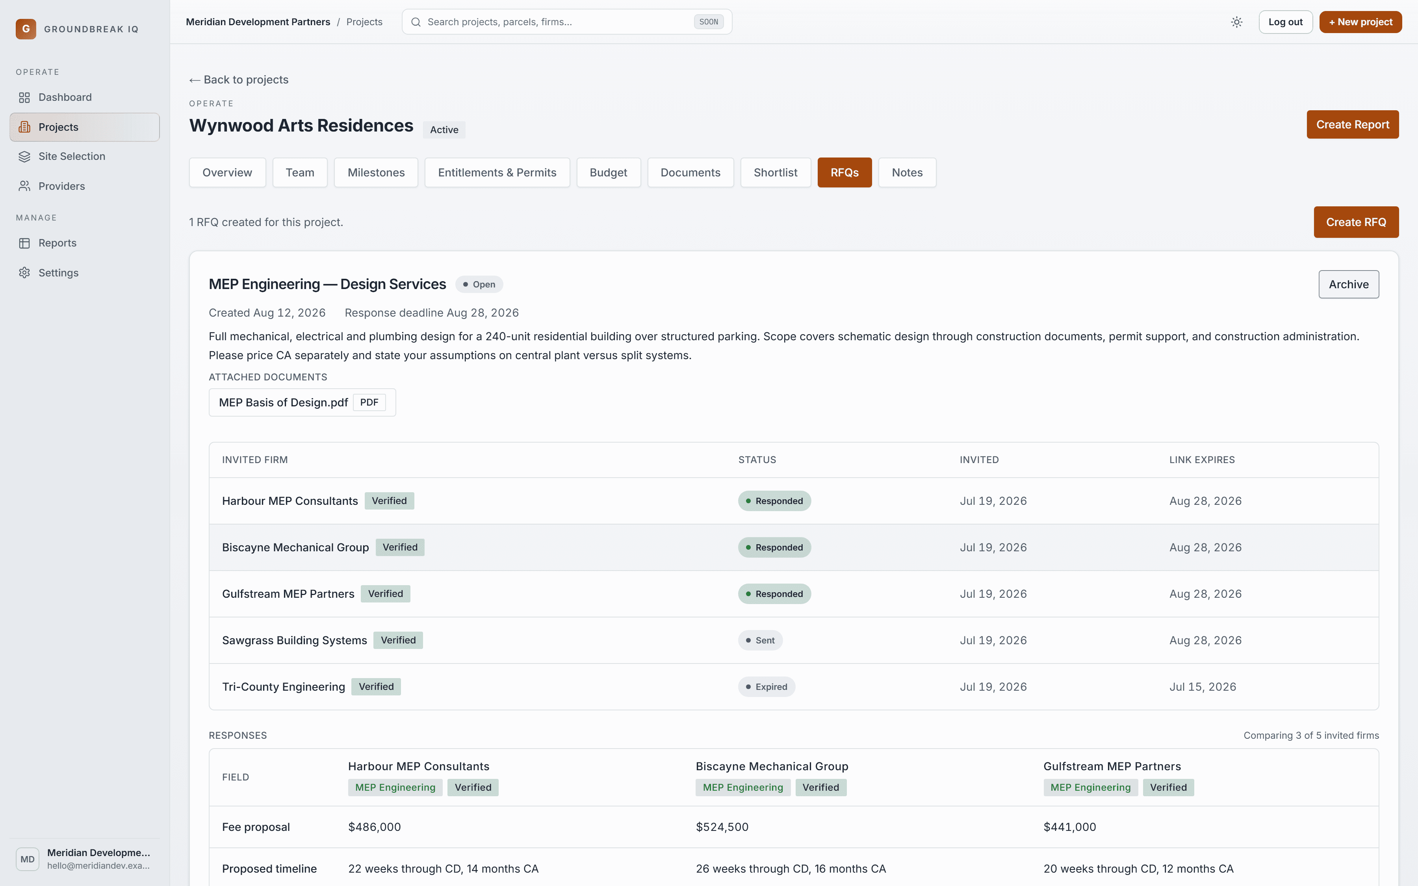Click the Active project badge

click(x=444, y=130)
